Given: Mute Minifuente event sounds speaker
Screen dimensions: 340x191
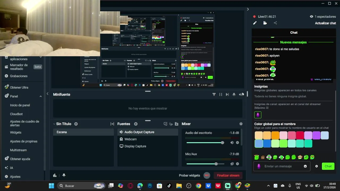Looking at the screenshot, I should coord(240,94).
